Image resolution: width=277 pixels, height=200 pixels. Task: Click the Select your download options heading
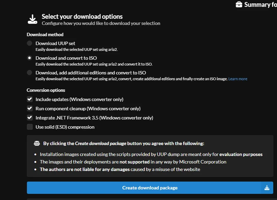coord(82,16)
